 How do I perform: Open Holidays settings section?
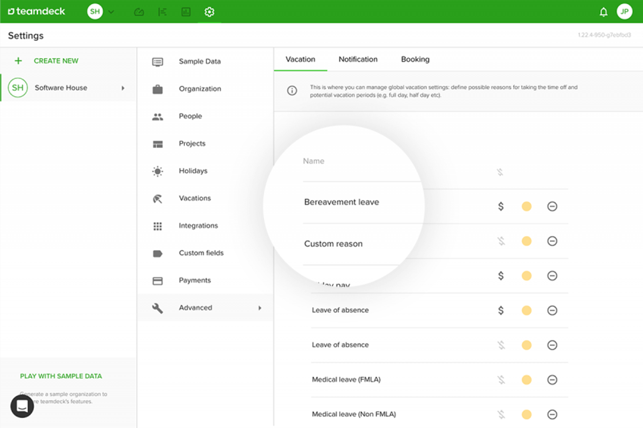coord(206,171)
